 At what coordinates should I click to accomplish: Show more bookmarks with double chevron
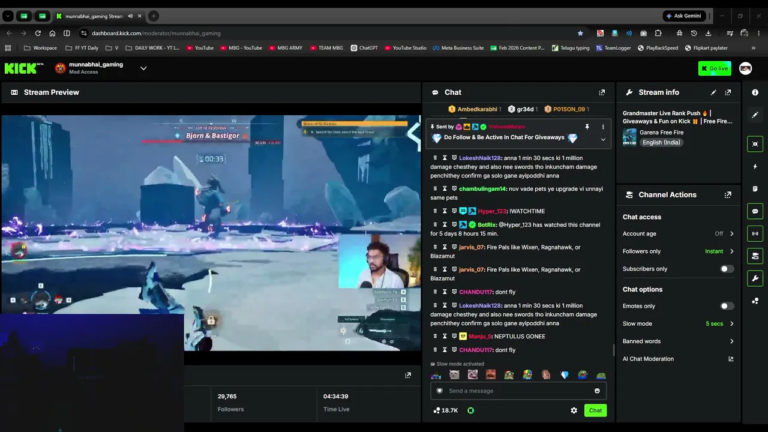tap(754, 48)
